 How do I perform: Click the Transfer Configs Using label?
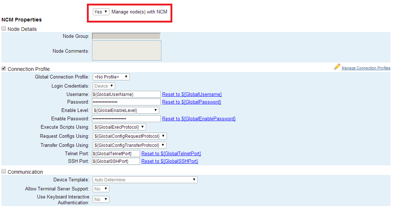click(x=65, y=145)
